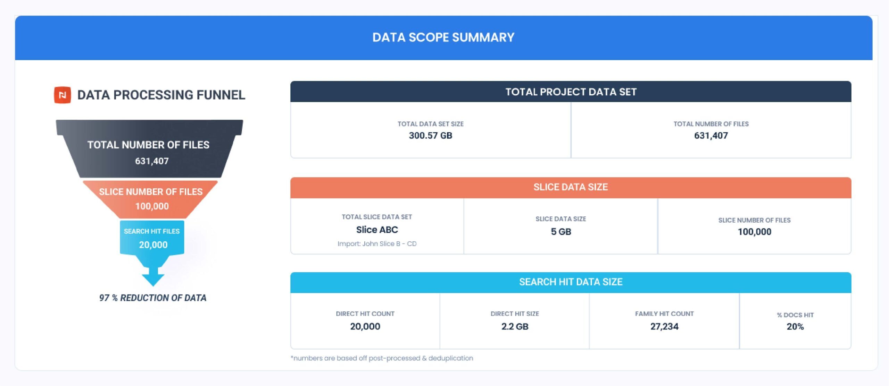Click the Family Hit Count 27,234 card

tap(664, 321)
